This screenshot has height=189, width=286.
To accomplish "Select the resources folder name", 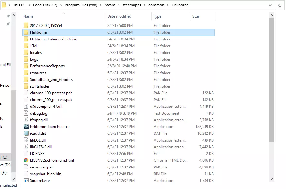I will [38, 73].
